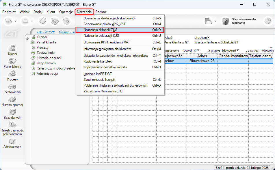Screen dimensions: 275x170
Task: Click the Narzędzia menu
Action: pyautogui.click(x=84, y=12)
